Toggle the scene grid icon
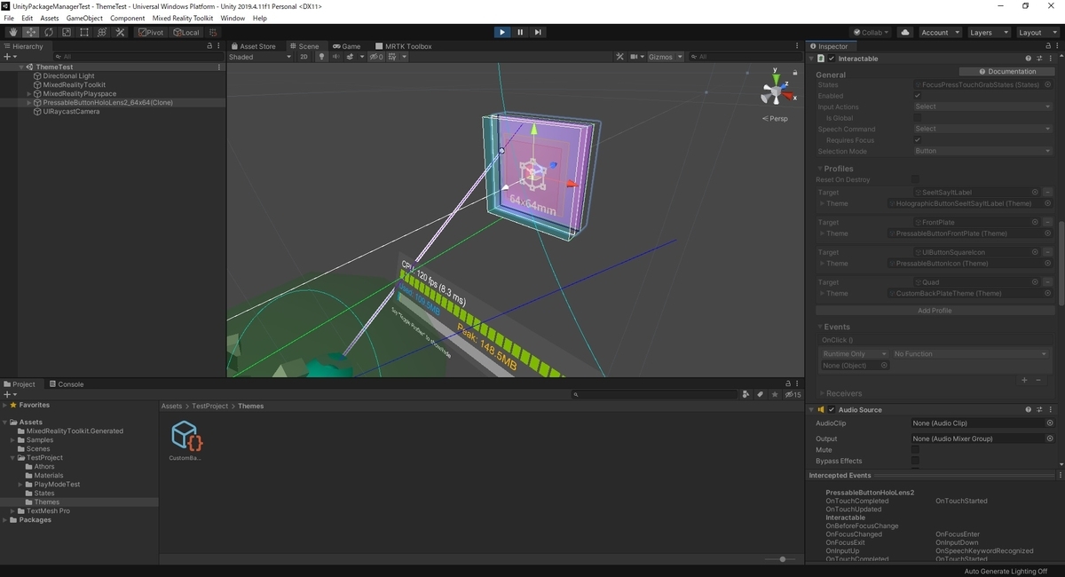 click(393, 57)
